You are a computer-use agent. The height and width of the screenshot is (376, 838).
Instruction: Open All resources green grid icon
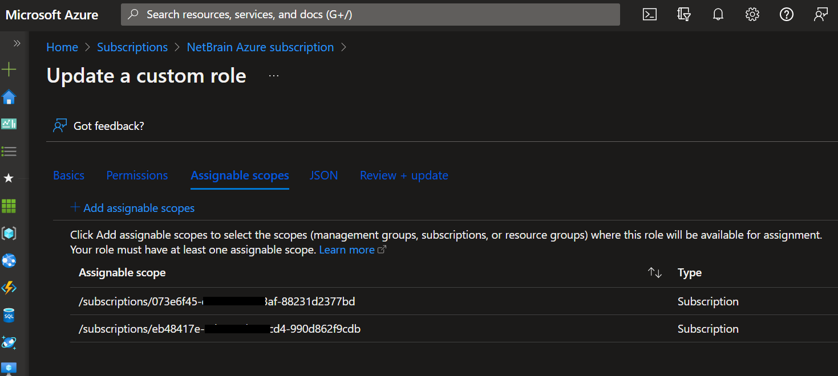(x=9, y=206)
